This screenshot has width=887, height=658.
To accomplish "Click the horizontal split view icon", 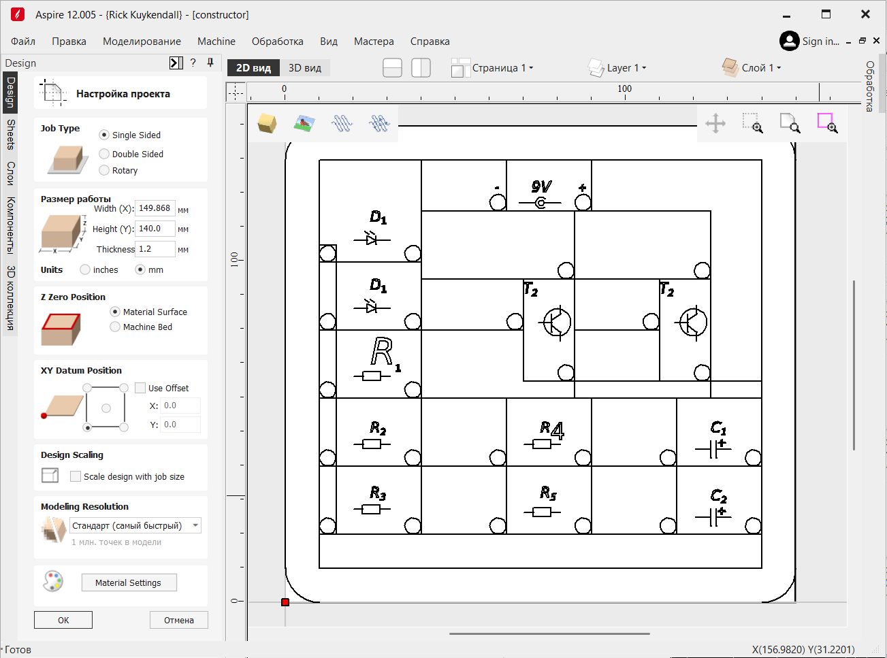I will pyautogui.click(x=392, y=67).
